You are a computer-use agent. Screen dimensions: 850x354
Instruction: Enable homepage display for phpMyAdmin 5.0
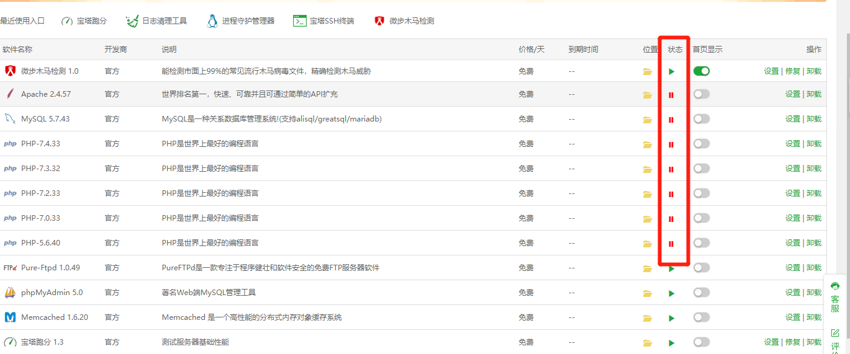point(702,293)
